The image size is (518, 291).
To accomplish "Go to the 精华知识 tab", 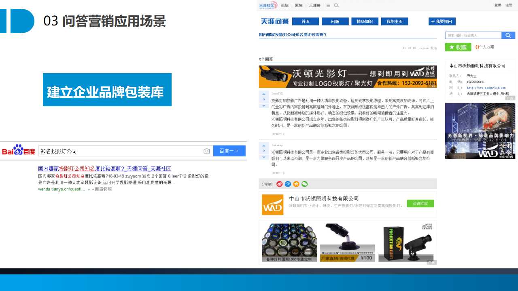I will click(x=365, y=21).
